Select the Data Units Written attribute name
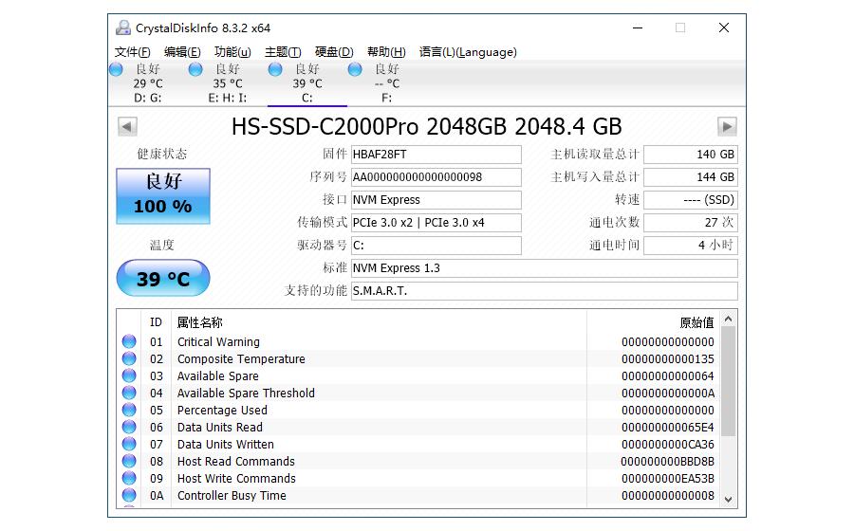Screen dimensions: 854x531 [226, 445]
